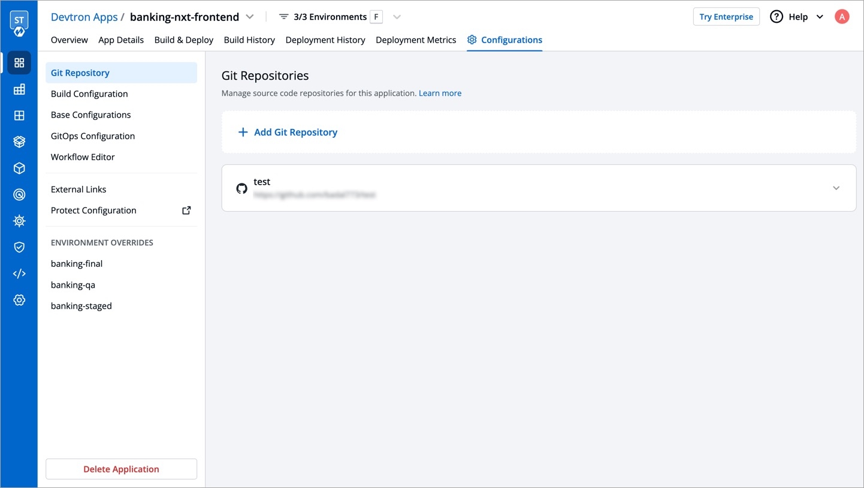The width and height of the screenshot is (864, 488).
Task: Open Global Configurations gear in sidebar
Action: (x=19, y=300)
